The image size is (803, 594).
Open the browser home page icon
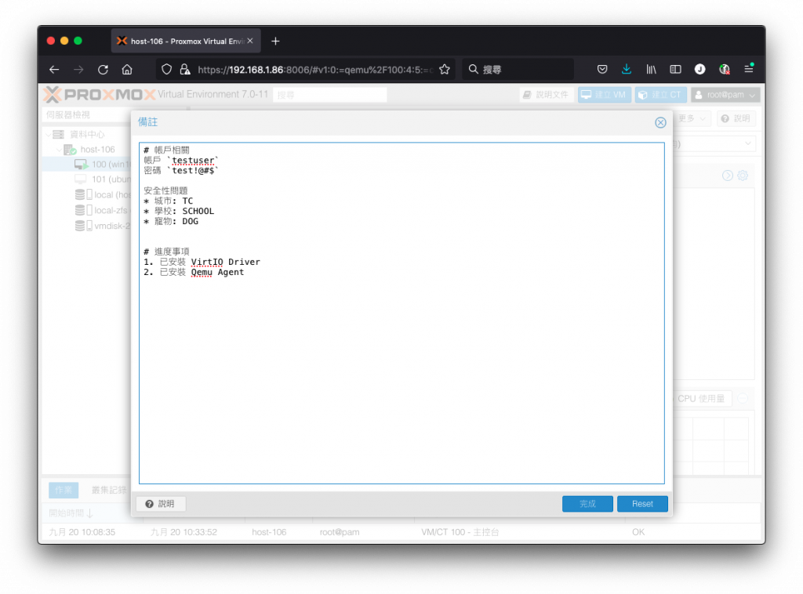click(x=127, y=70)
